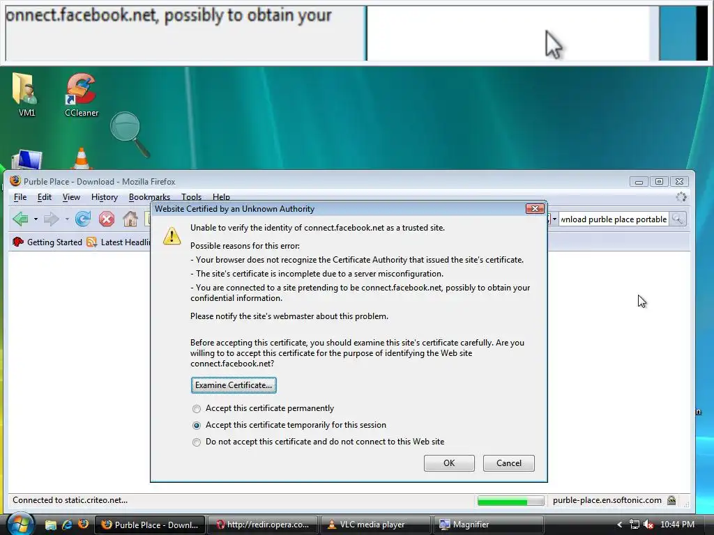The image size is (714, 535).
Task: Select Accept certificate temporarily for this session
Action: tap(196, 426)
